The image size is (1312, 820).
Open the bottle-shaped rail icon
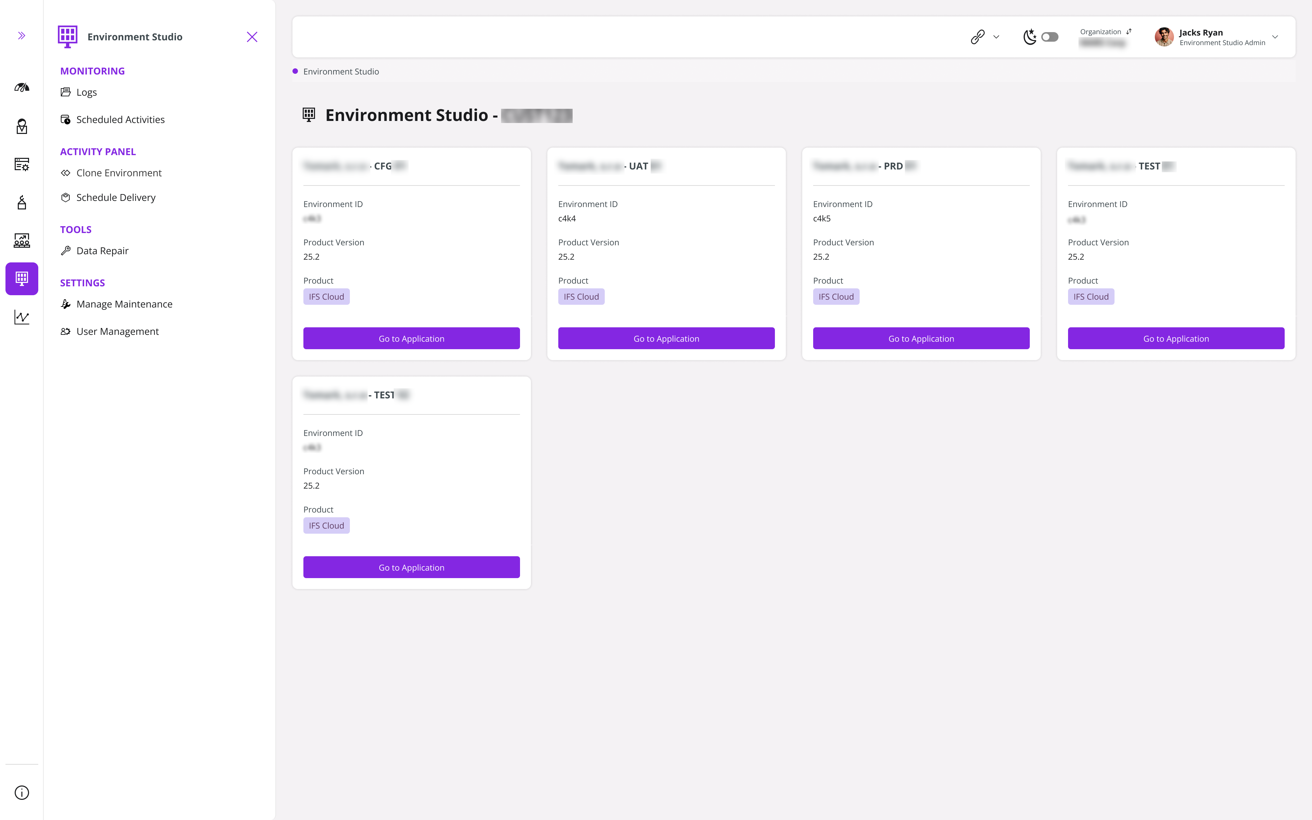(x=22, y=202)
